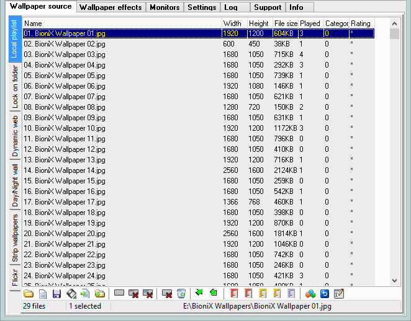The image size is (411, 321).
Task: Select 02. BioniX Wallpaper 02.jpg in list
Action: pyautogui.click(x=199, y=44)
